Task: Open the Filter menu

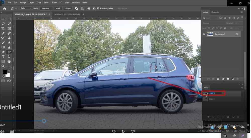Action: click(54, 3)
